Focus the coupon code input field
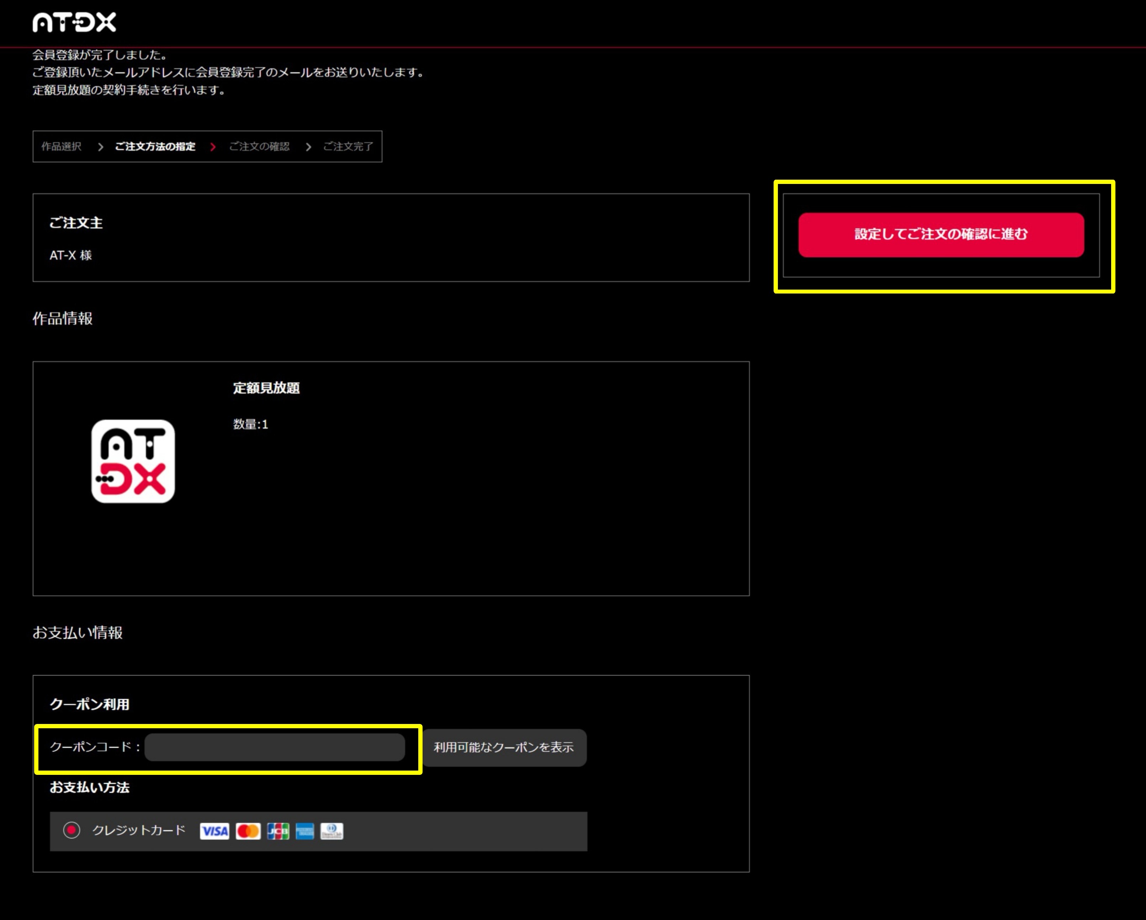This screenshot has height=920, width=1146. (274, 747)
